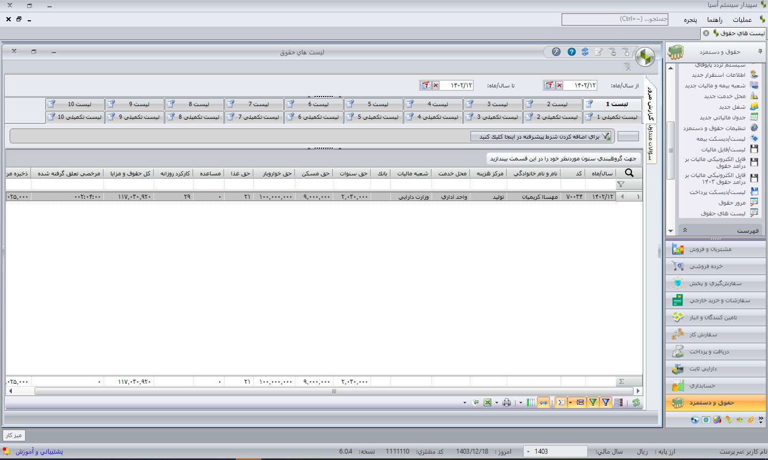
Task: Open the 'راهنما' menu
Action: (x=715, y=20)
